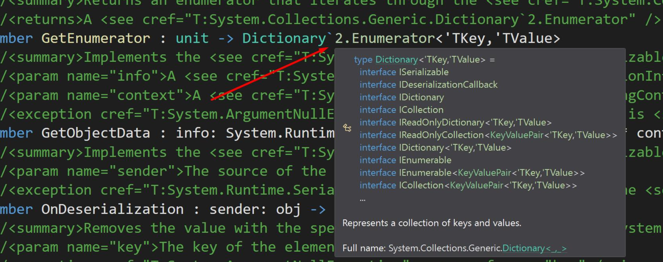Open the Dictionary<_,_> link after Full name

535,248
